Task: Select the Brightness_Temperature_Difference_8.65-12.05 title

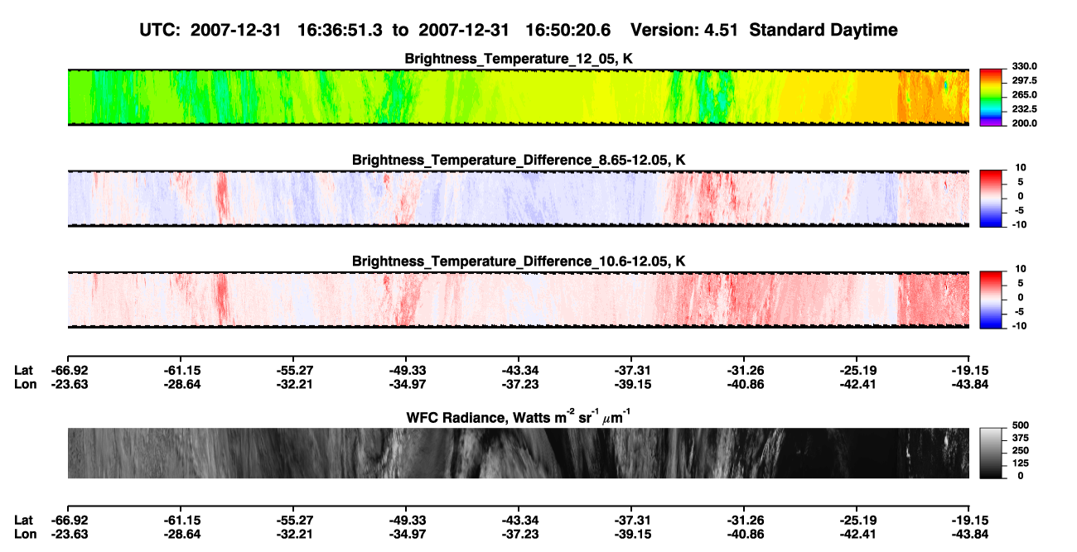Action: point(519,160)
